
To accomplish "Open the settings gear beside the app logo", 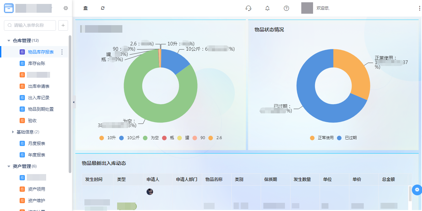I will point(66,8).
